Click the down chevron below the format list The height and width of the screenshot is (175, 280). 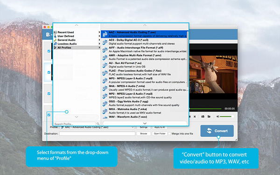(x=145, y=123)
